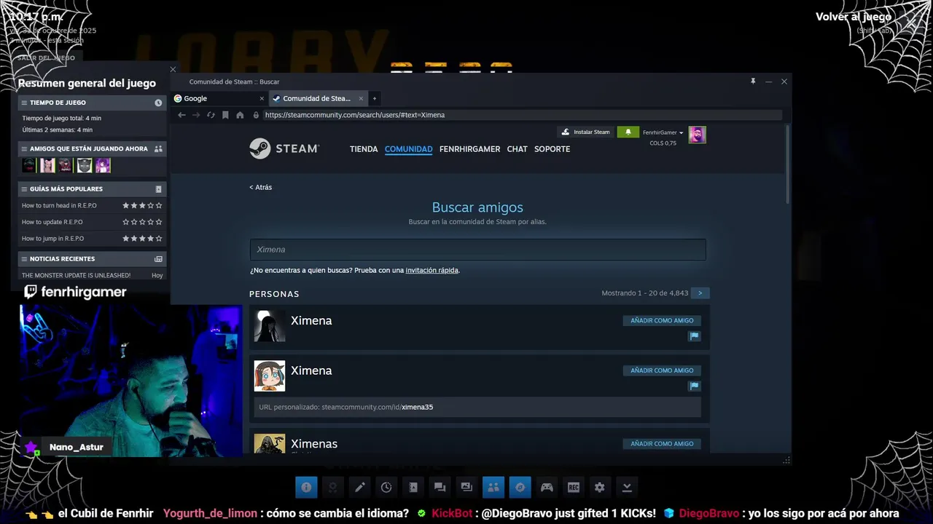Toggle the friends icon in overlay bar
The image size is (933, 524).
coord(493,487)
